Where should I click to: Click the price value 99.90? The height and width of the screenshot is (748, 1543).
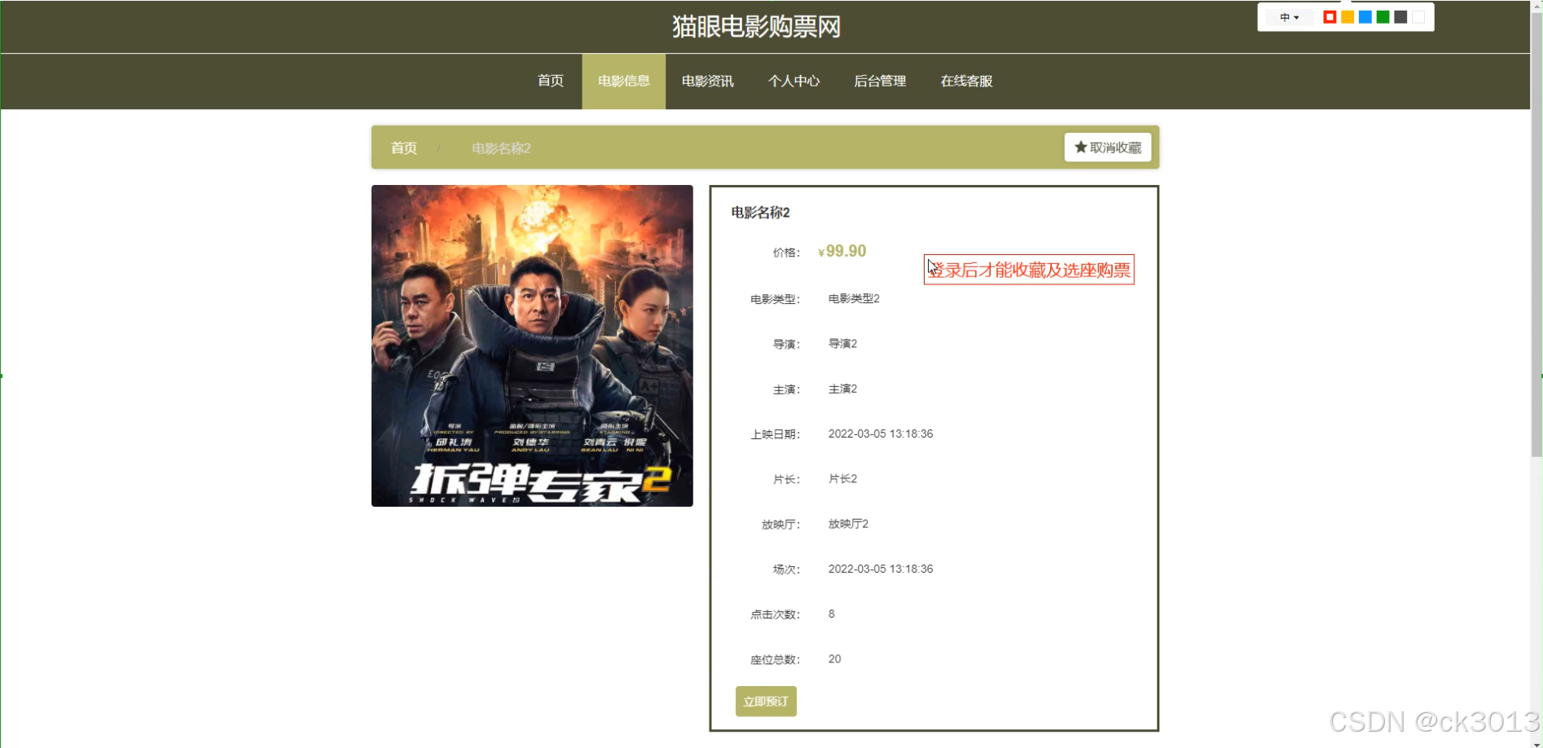click(x=842, y=251)
